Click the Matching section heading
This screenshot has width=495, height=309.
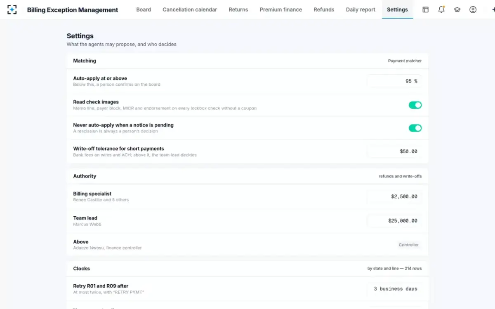[85, 61]
